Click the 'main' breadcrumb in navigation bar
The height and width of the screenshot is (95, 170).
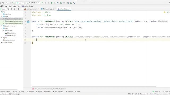click(14, 6)
